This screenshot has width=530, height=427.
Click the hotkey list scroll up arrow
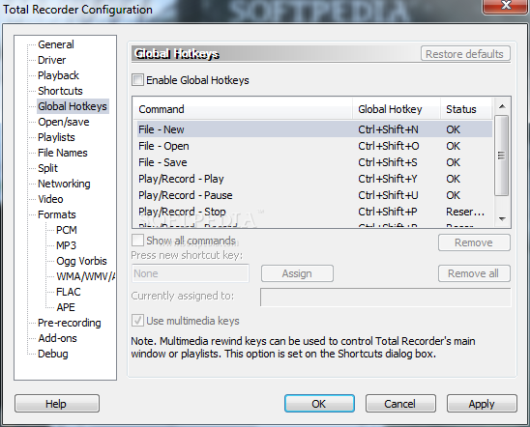tap(502, 106)
